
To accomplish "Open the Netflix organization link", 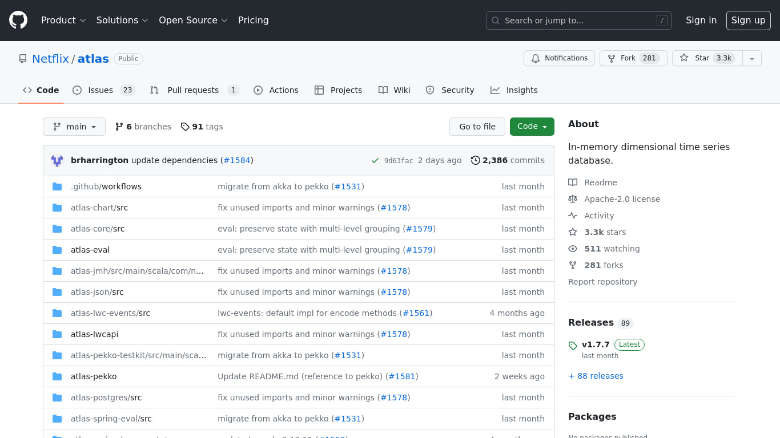I will pyautogui.click(x=50, y=59).
